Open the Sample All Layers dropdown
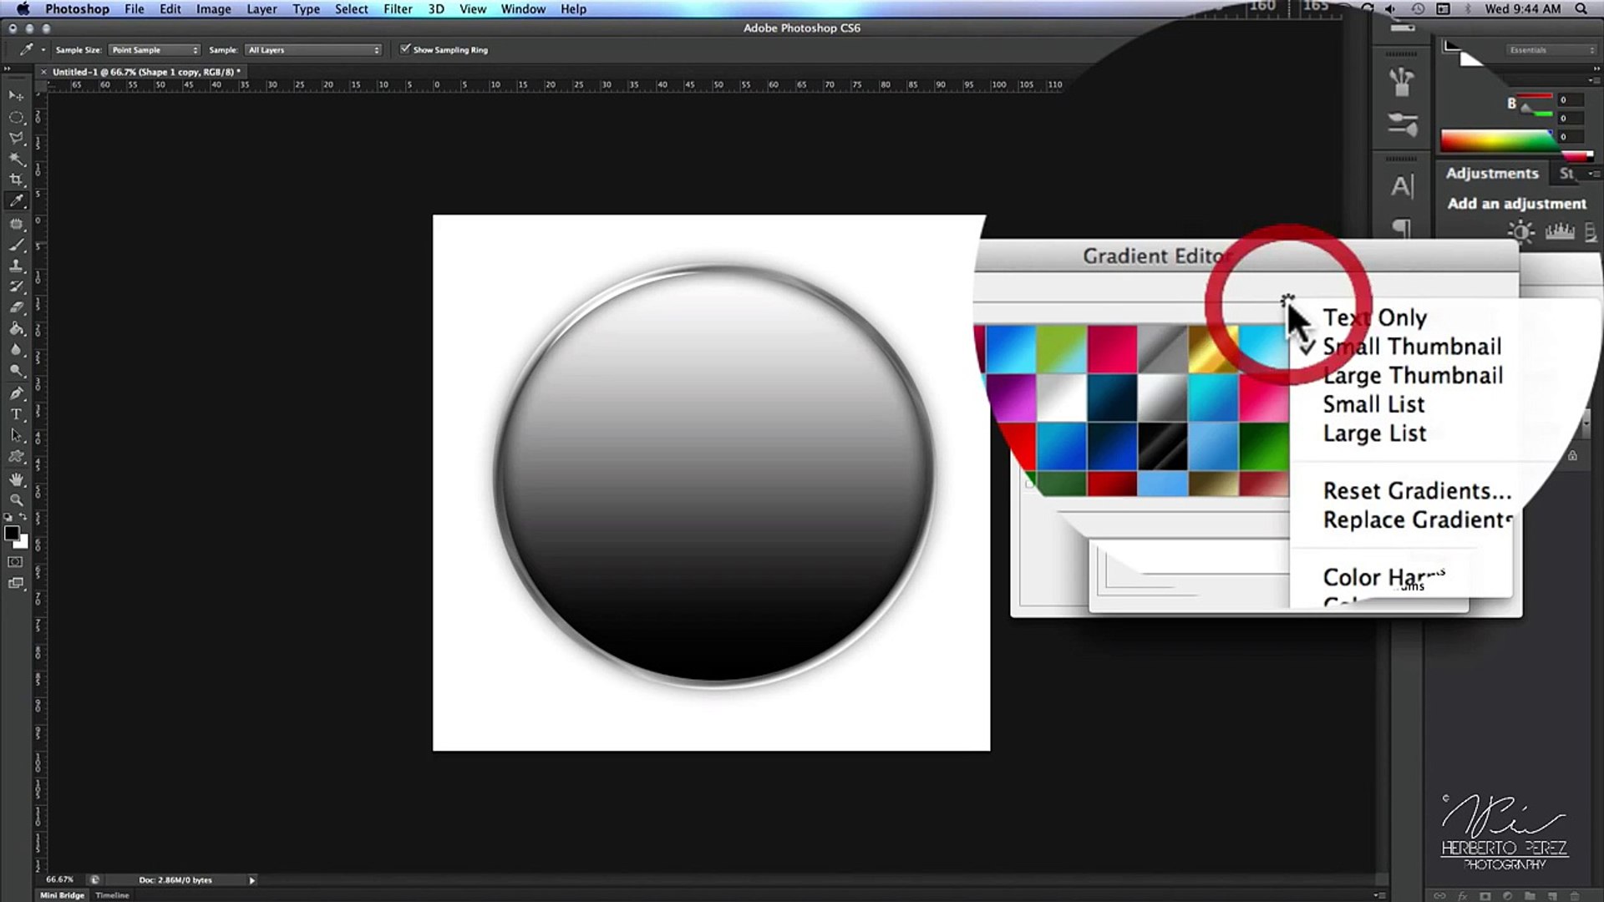This screenshot has height=902, width=1604. coord(313,50)
